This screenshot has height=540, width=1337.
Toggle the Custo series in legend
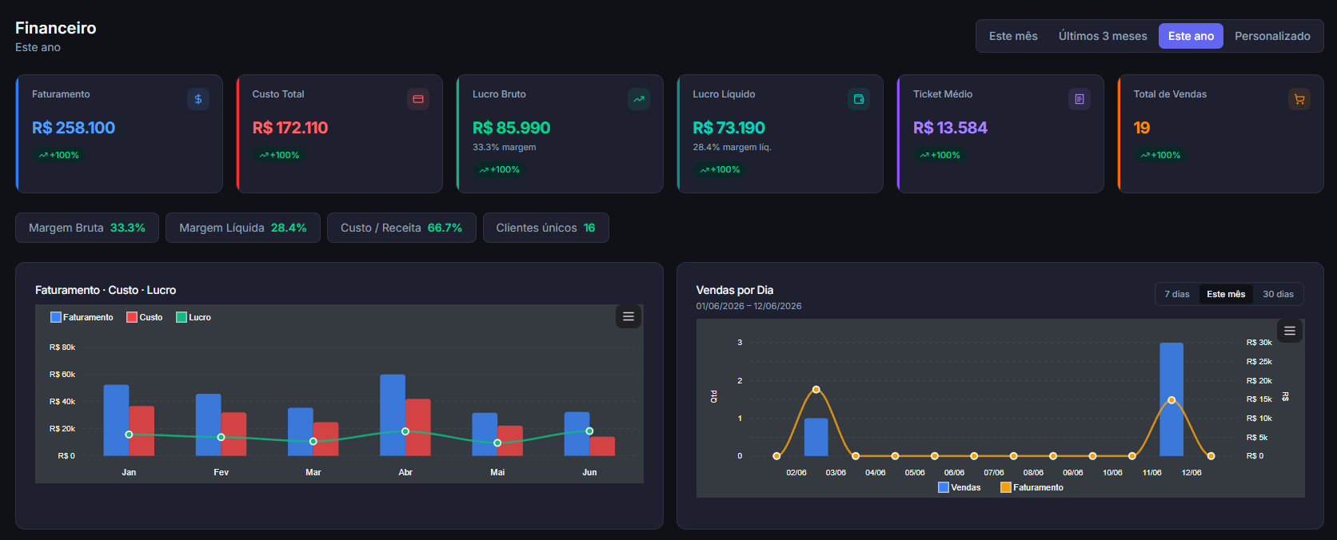(x=145, y=317)
